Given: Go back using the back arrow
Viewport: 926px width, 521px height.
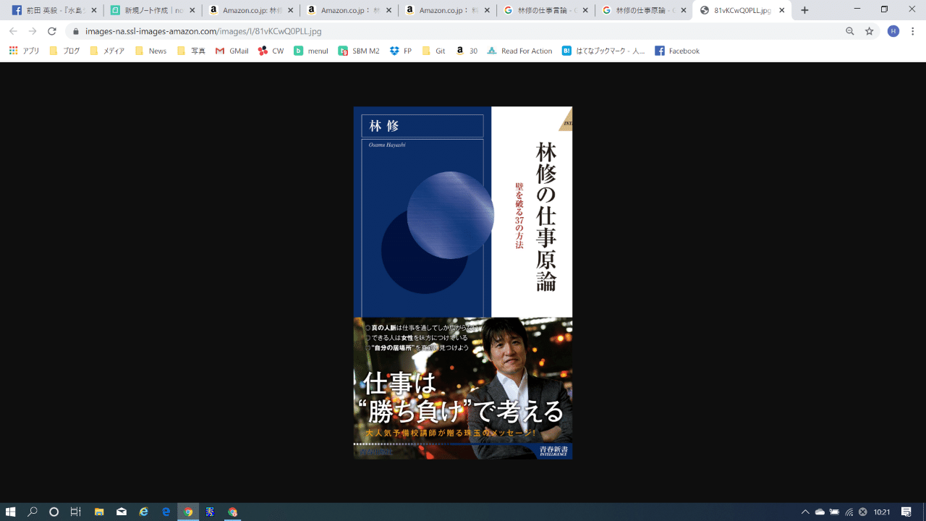Looking at the screenshot, I should click(x=13, y=31).
